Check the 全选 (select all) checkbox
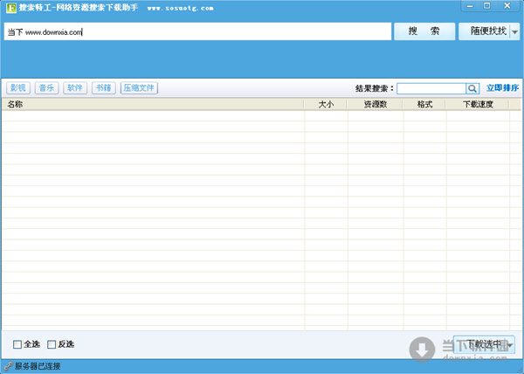 coord(17,344)
